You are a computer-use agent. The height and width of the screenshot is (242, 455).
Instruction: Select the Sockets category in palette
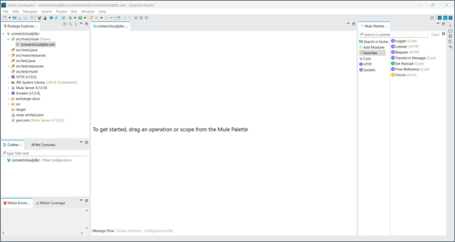pos(367,70)
